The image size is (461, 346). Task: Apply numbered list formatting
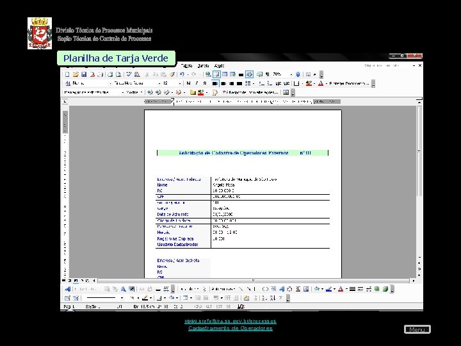(x=261, y=83)
